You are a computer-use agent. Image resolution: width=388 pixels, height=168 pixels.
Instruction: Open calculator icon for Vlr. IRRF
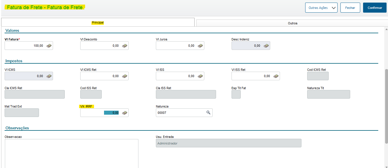point(124,113)
